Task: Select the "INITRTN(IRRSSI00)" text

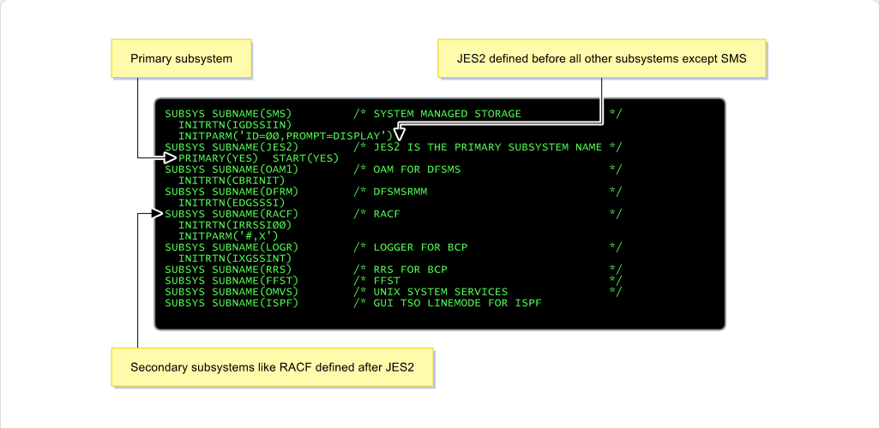Action: pos(235,225)
